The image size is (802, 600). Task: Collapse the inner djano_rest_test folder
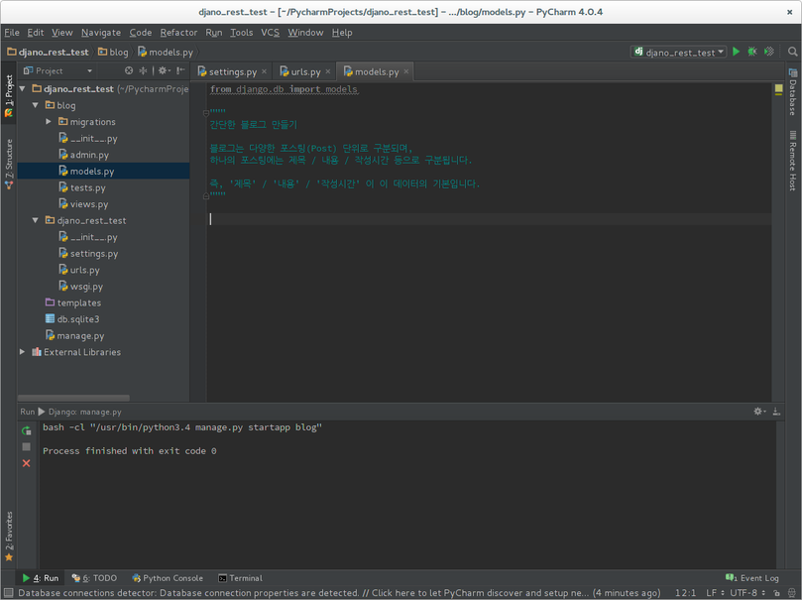coord(36,220)
